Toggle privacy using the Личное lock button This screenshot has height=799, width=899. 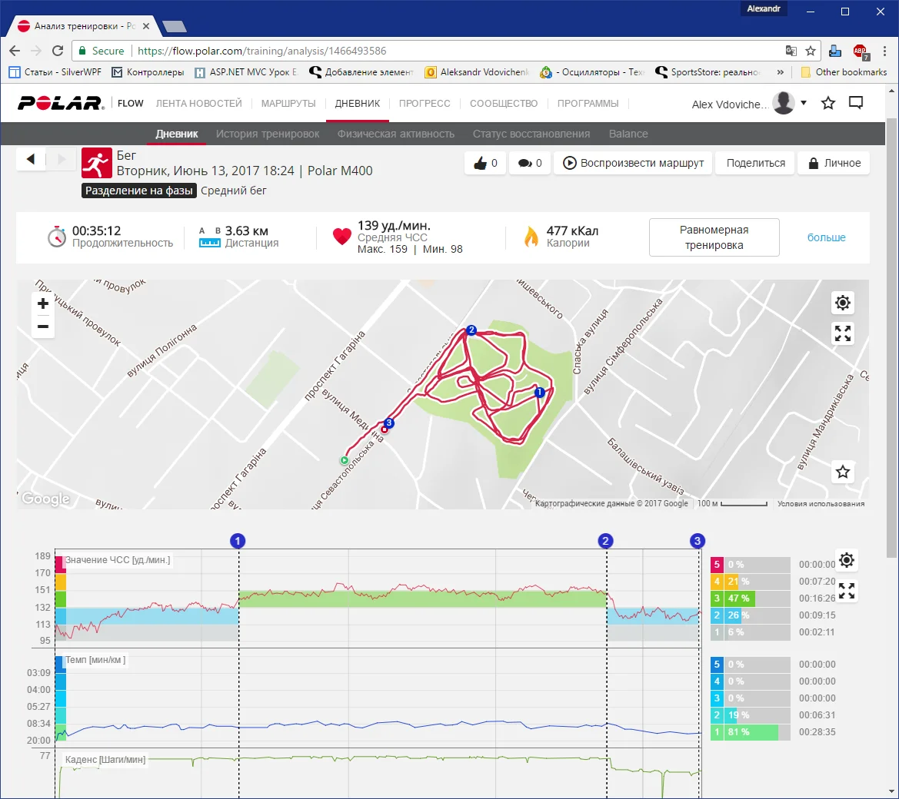pyautogui.click(x=834, y=163)
